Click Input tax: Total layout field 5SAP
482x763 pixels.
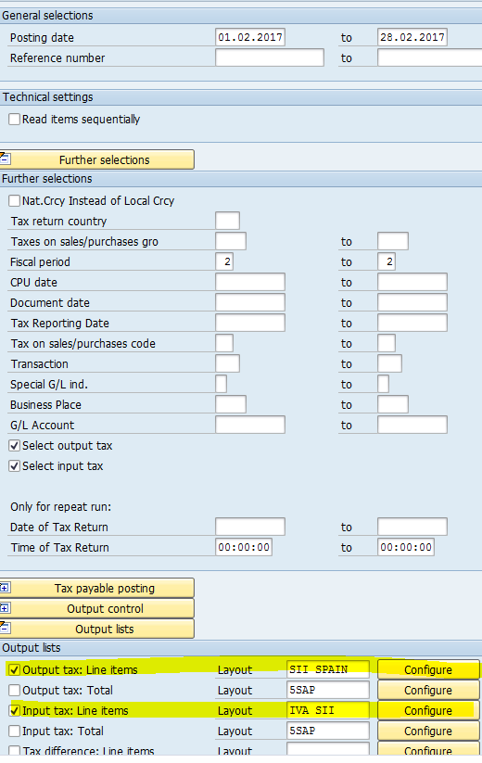pyautogui.click(x=328, y=731)
